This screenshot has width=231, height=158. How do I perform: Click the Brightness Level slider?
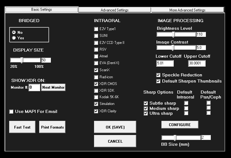[x=176, y=34]
